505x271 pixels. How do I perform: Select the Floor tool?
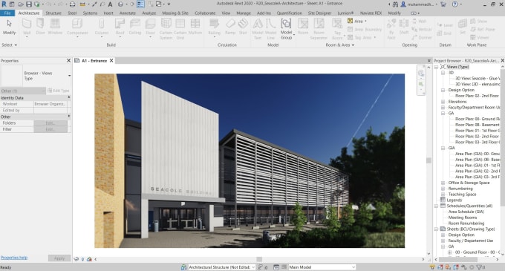pyautogui.click(x=151, y=27)
